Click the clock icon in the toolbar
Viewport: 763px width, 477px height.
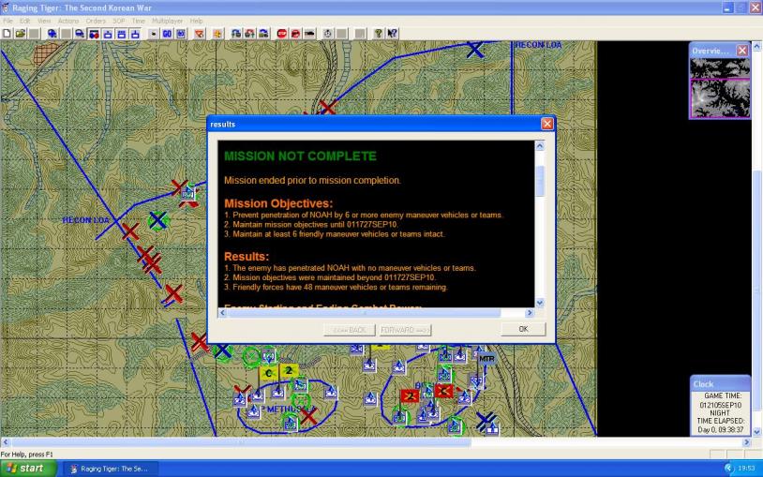pos(328,33)
